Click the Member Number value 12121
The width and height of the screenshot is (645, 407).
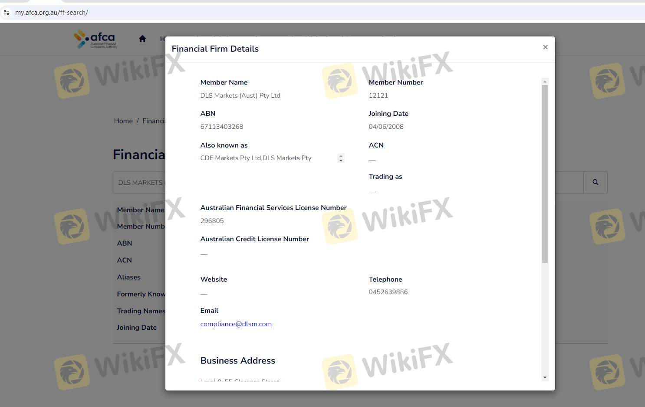[x=378, y=95]
